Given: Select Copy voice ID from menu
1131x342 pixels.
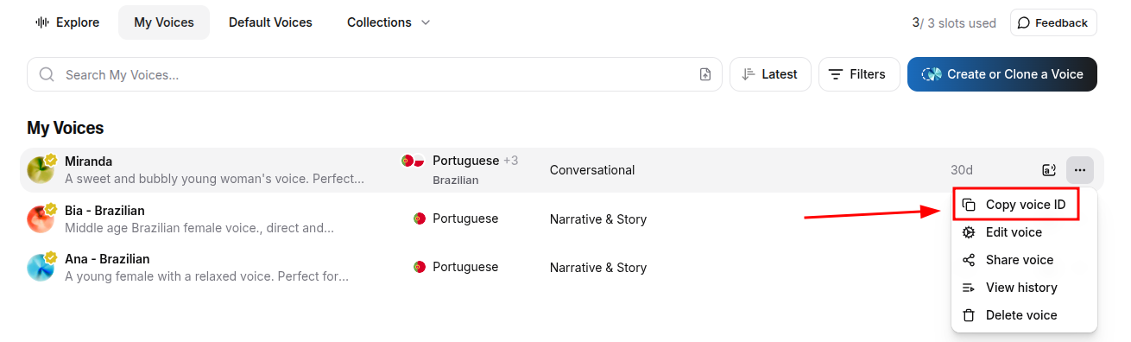Looking at the screenshot, I should tap(1015, 205).
